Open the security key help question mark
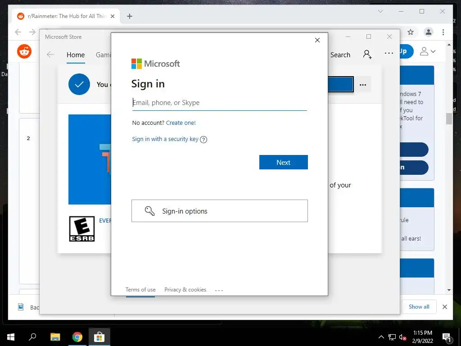Image resolution: width=461 pixels, height=346 pixels. tap(203, 140)
